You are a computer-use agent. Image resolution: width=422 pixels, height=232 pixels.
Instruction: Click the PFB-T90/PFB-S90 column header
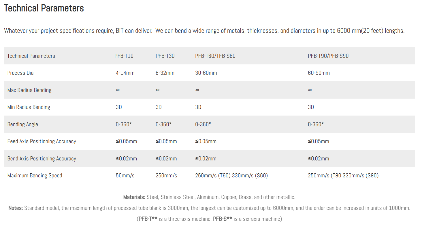328,56
